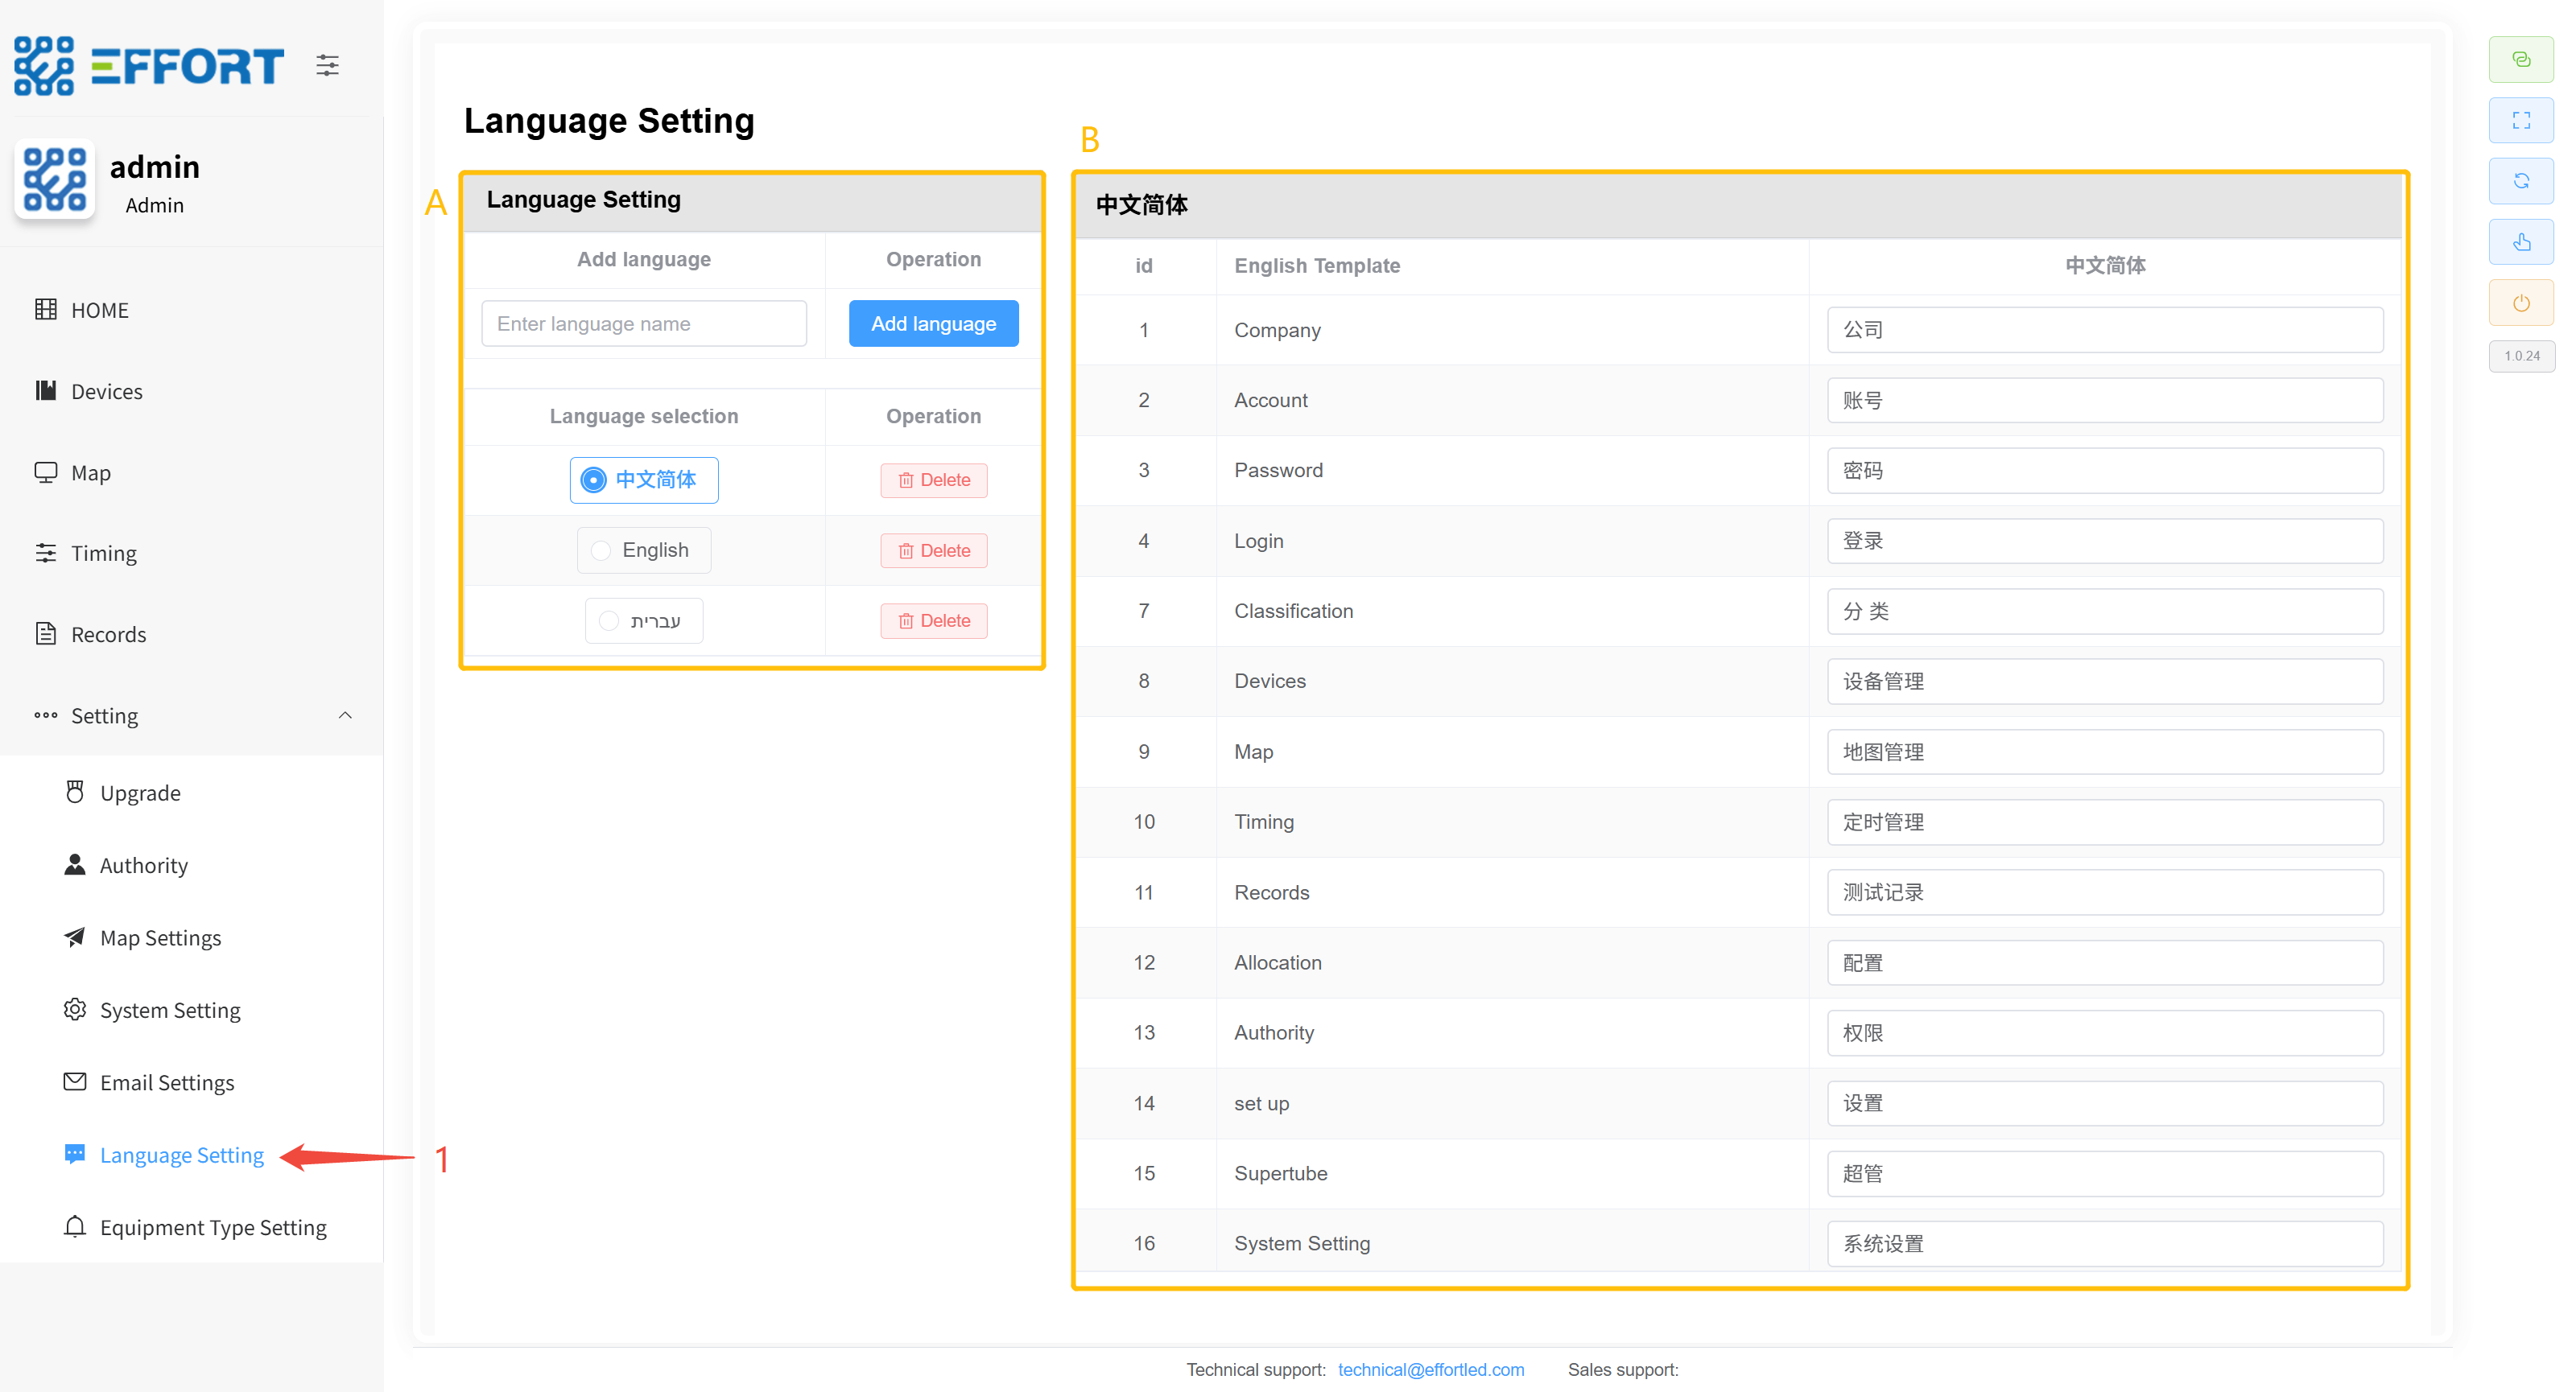Open the technical@effortled.com support link
The height and width of the screenshot is (1392, 2576).
click(1430, 1369)
